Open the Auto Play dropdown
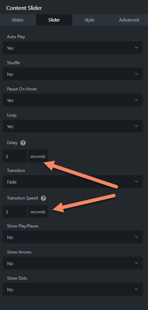 coord(73,48)
